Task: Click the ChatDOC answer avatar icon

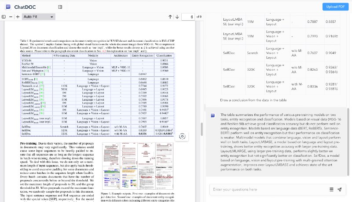Action: tap(213, 115)
